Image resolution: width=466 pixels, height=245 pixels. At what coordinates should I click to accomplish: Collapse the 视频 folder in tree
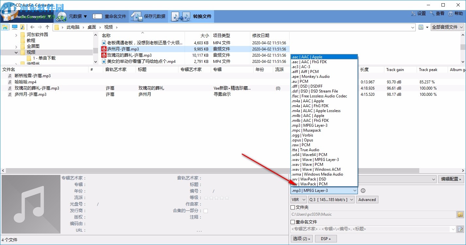tap(16, 52)
